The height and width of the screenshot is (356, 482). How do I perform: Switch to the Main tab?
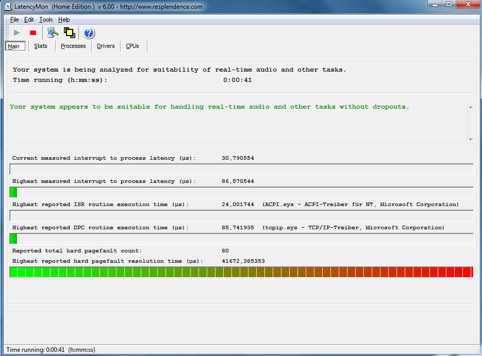point(15,46)
